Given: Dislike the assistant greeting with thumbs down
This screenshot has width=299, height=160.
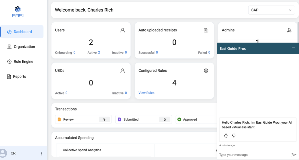Looking at the screenshot, I should [233, 136].
